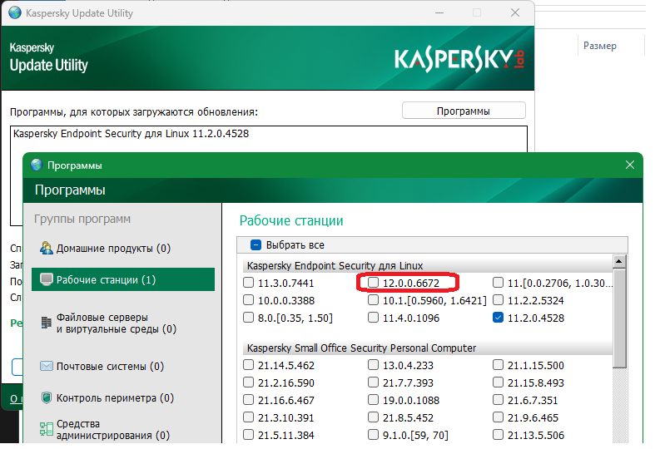Check version 11.3.0.7441 for Linux
Screen dimensions: 655x449
[249, 283]
